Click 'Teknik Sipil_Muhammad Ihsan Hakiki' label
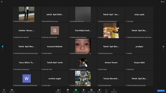 (136, 86)
